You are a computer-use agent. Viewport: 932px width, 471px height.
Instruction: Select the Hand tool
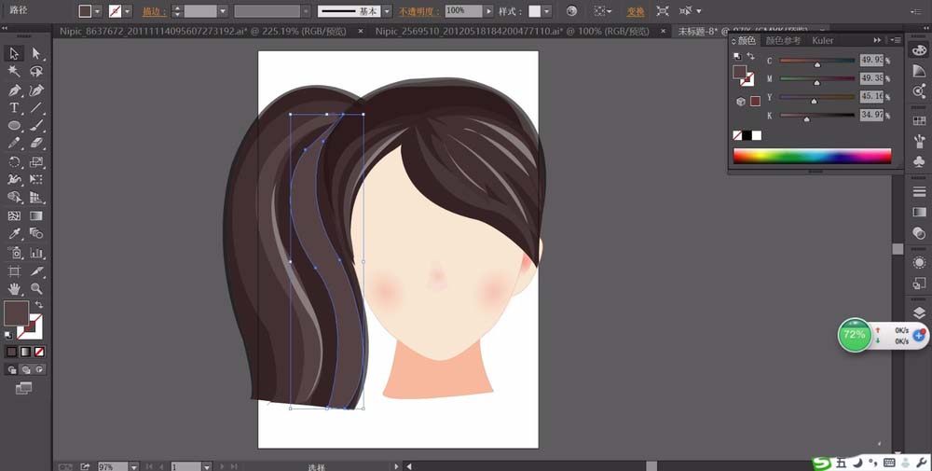tap(14, 289)
